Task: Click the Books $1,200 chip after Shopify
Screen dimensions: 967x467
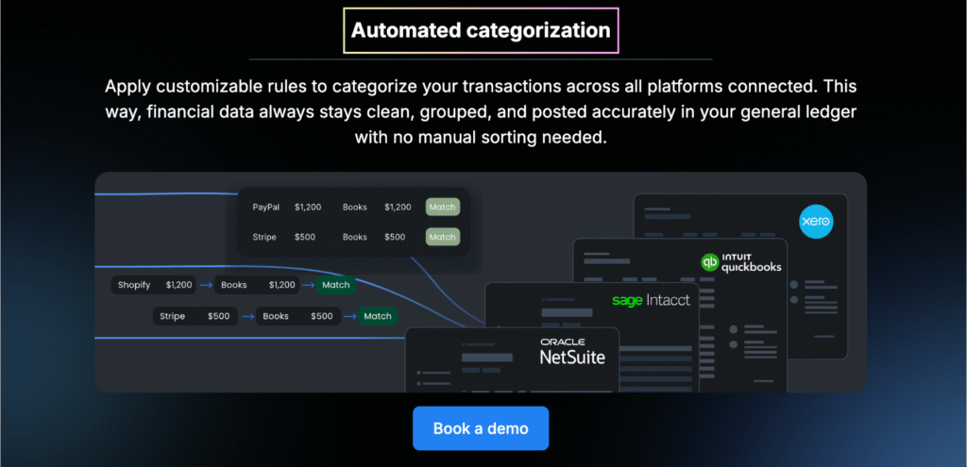Action: coord(257,285)
